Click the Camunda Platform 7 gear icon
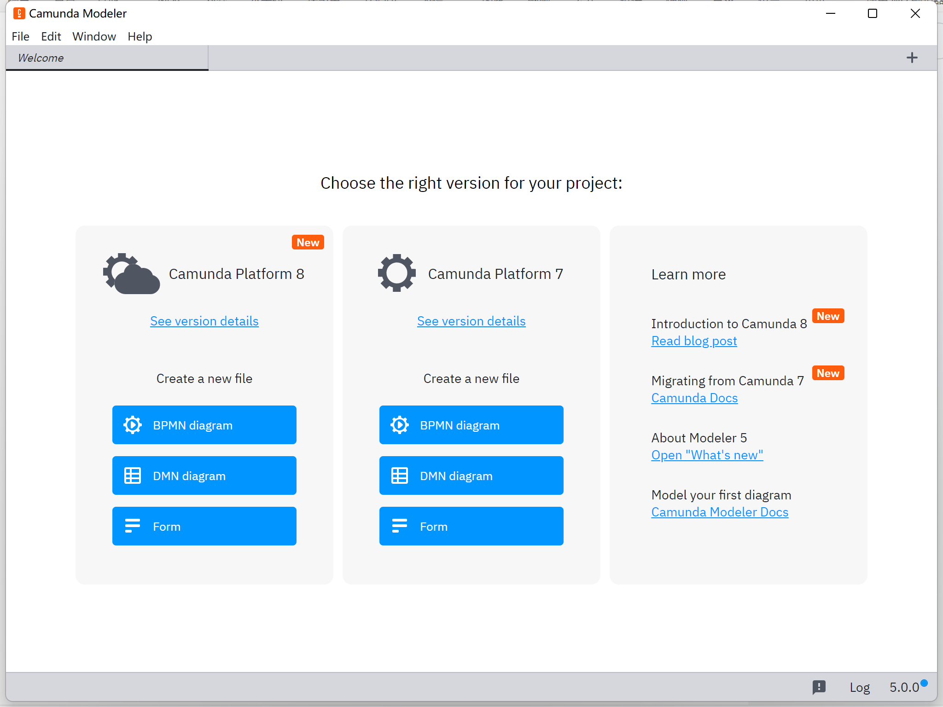This screenshot has width=943, height=707. [x=396, y=272]
